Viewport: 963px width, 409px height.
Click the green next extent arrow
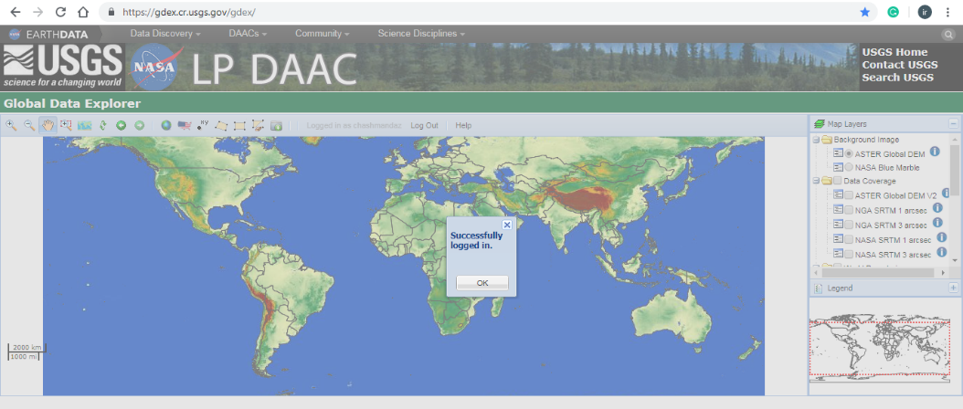139,125
